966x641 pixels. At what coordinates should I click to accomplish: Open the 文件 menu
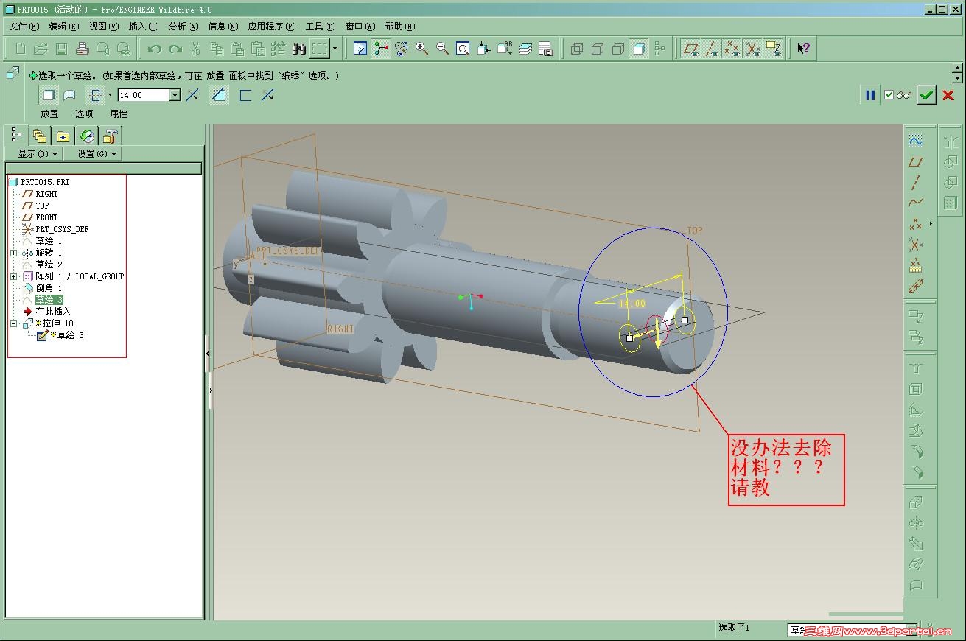click(24, 27)
